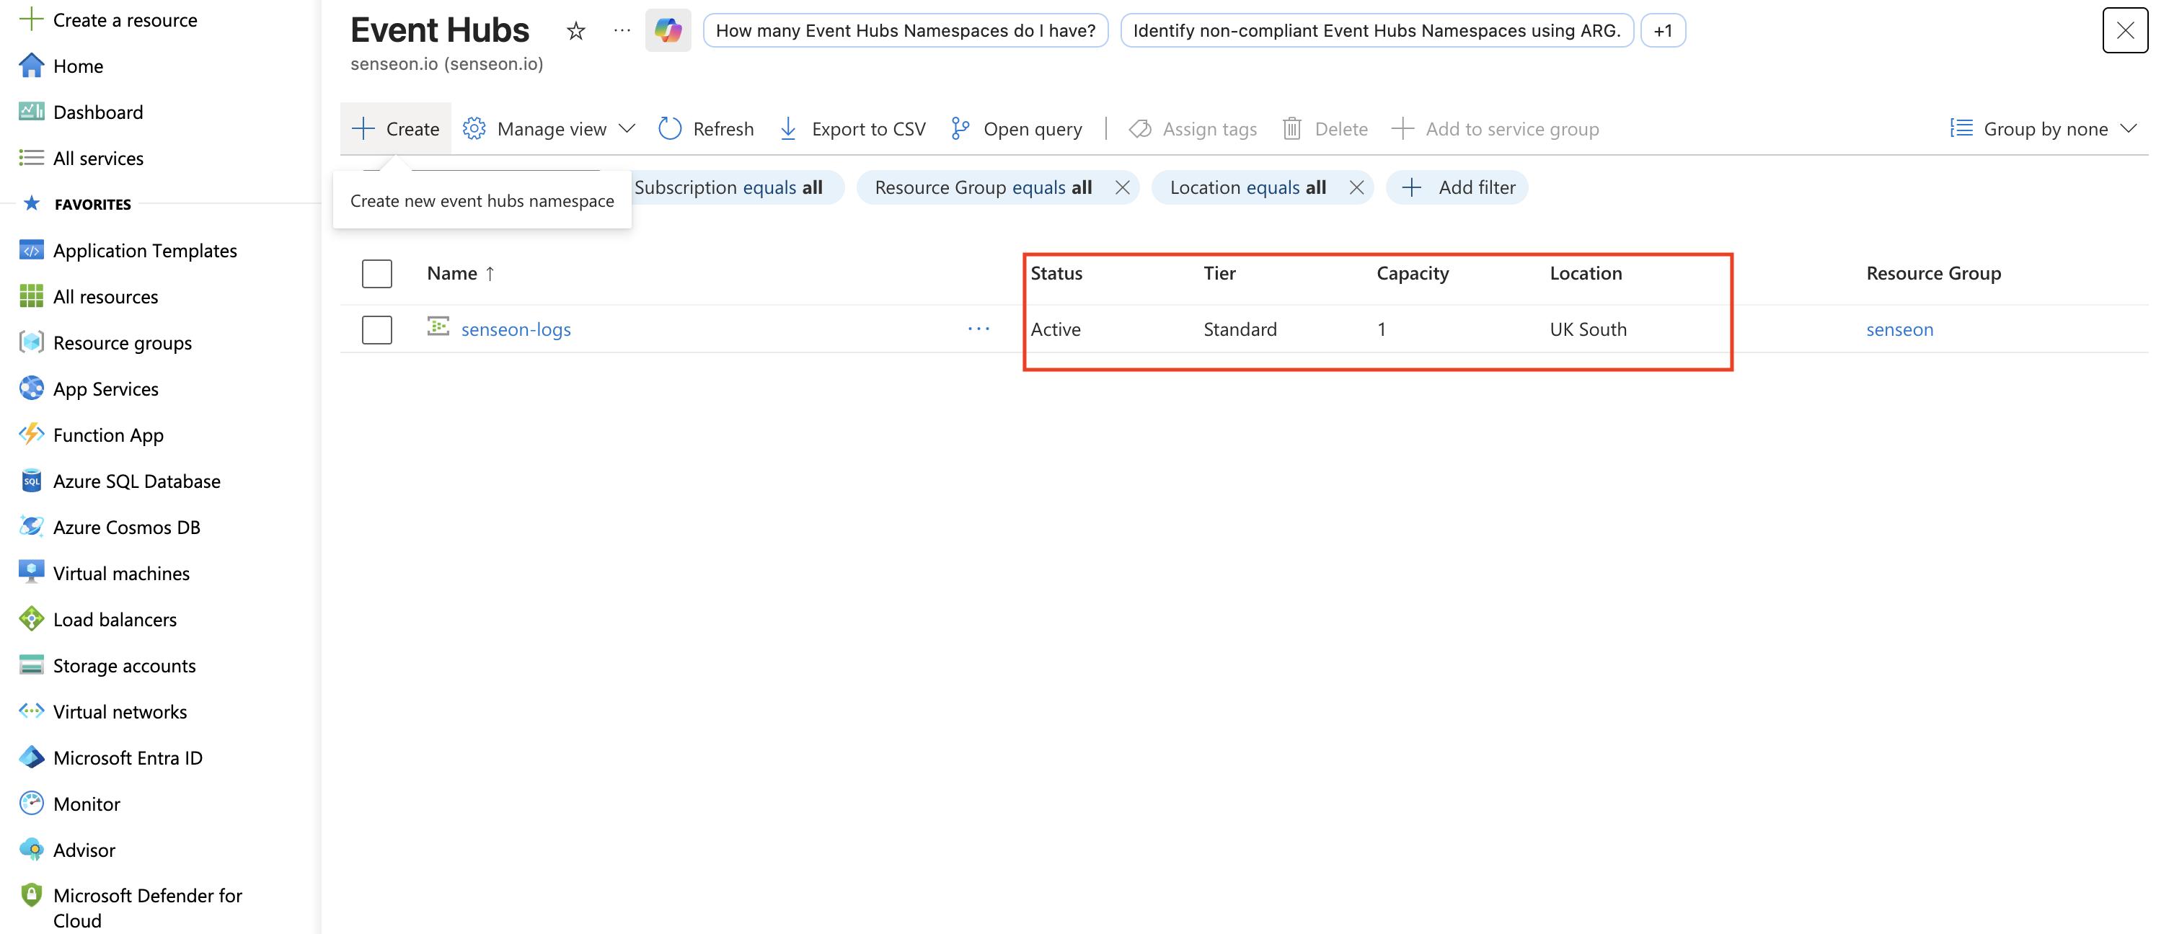Sort by the Name column header
Image resolution: width=2169 pixels, height=934 pixels.
pyautogui.click(x=460, y=272)
